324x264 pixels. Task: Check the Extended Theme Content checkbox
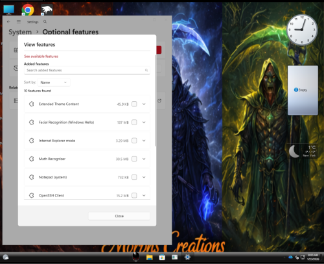point(134,104)
